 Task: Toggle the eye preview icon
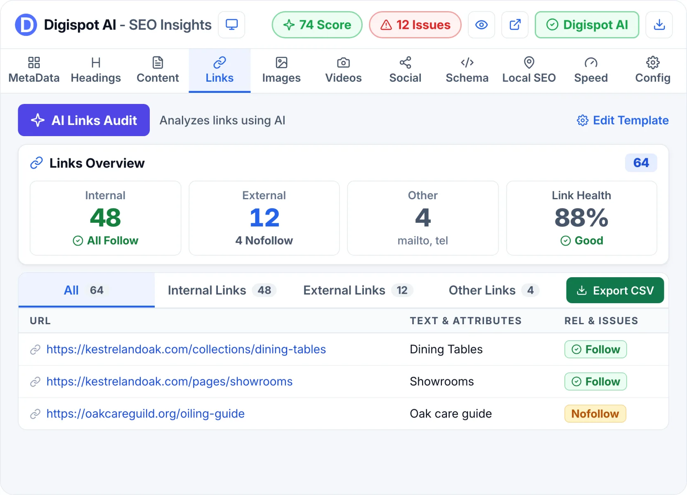pos(482,25)
